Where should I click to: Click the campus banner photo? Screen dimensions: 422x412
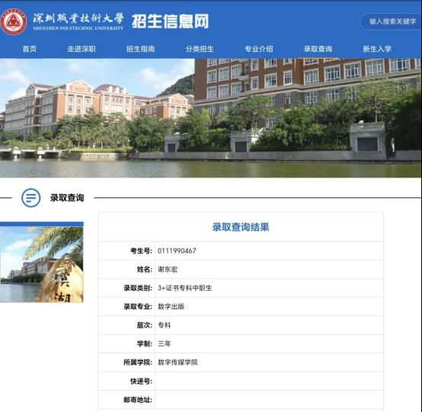click(211, 118)
